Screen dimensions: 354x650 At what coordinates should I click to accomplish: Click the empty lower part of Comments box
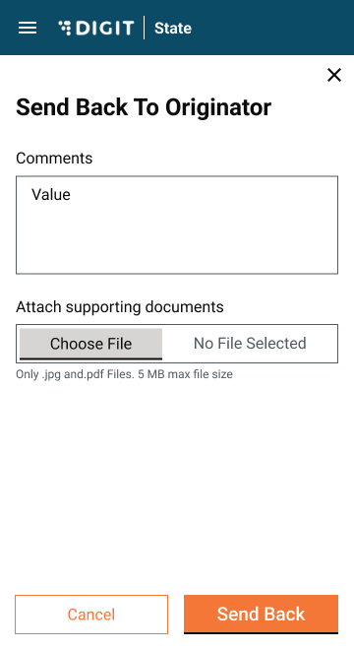point(177,244)
